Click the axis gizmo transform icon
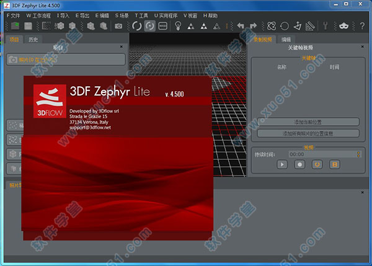The image size is (372, 266). point(297,26)
